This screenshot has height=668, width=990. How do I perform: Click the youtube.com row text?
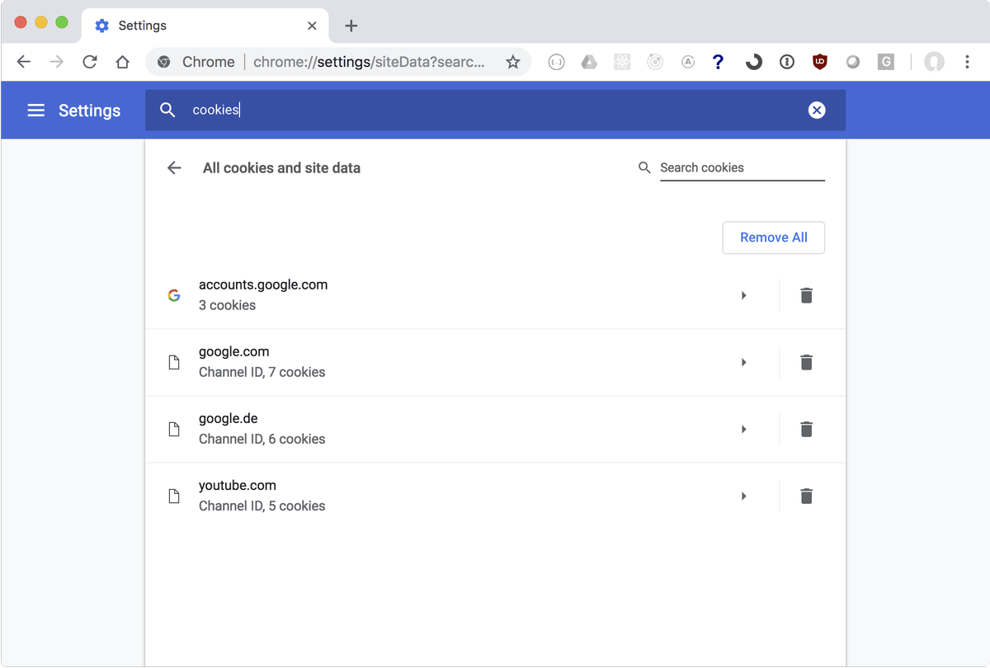click(238, 485)
